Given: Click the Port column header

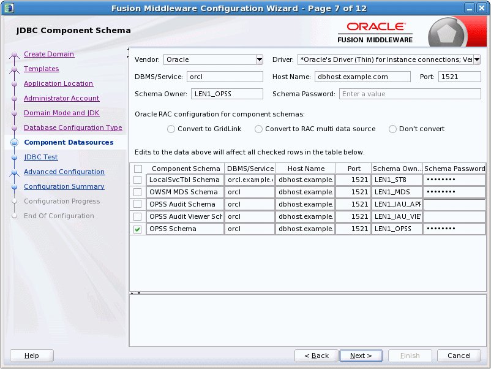Looking at the screenshot, I should coord(353,169).
